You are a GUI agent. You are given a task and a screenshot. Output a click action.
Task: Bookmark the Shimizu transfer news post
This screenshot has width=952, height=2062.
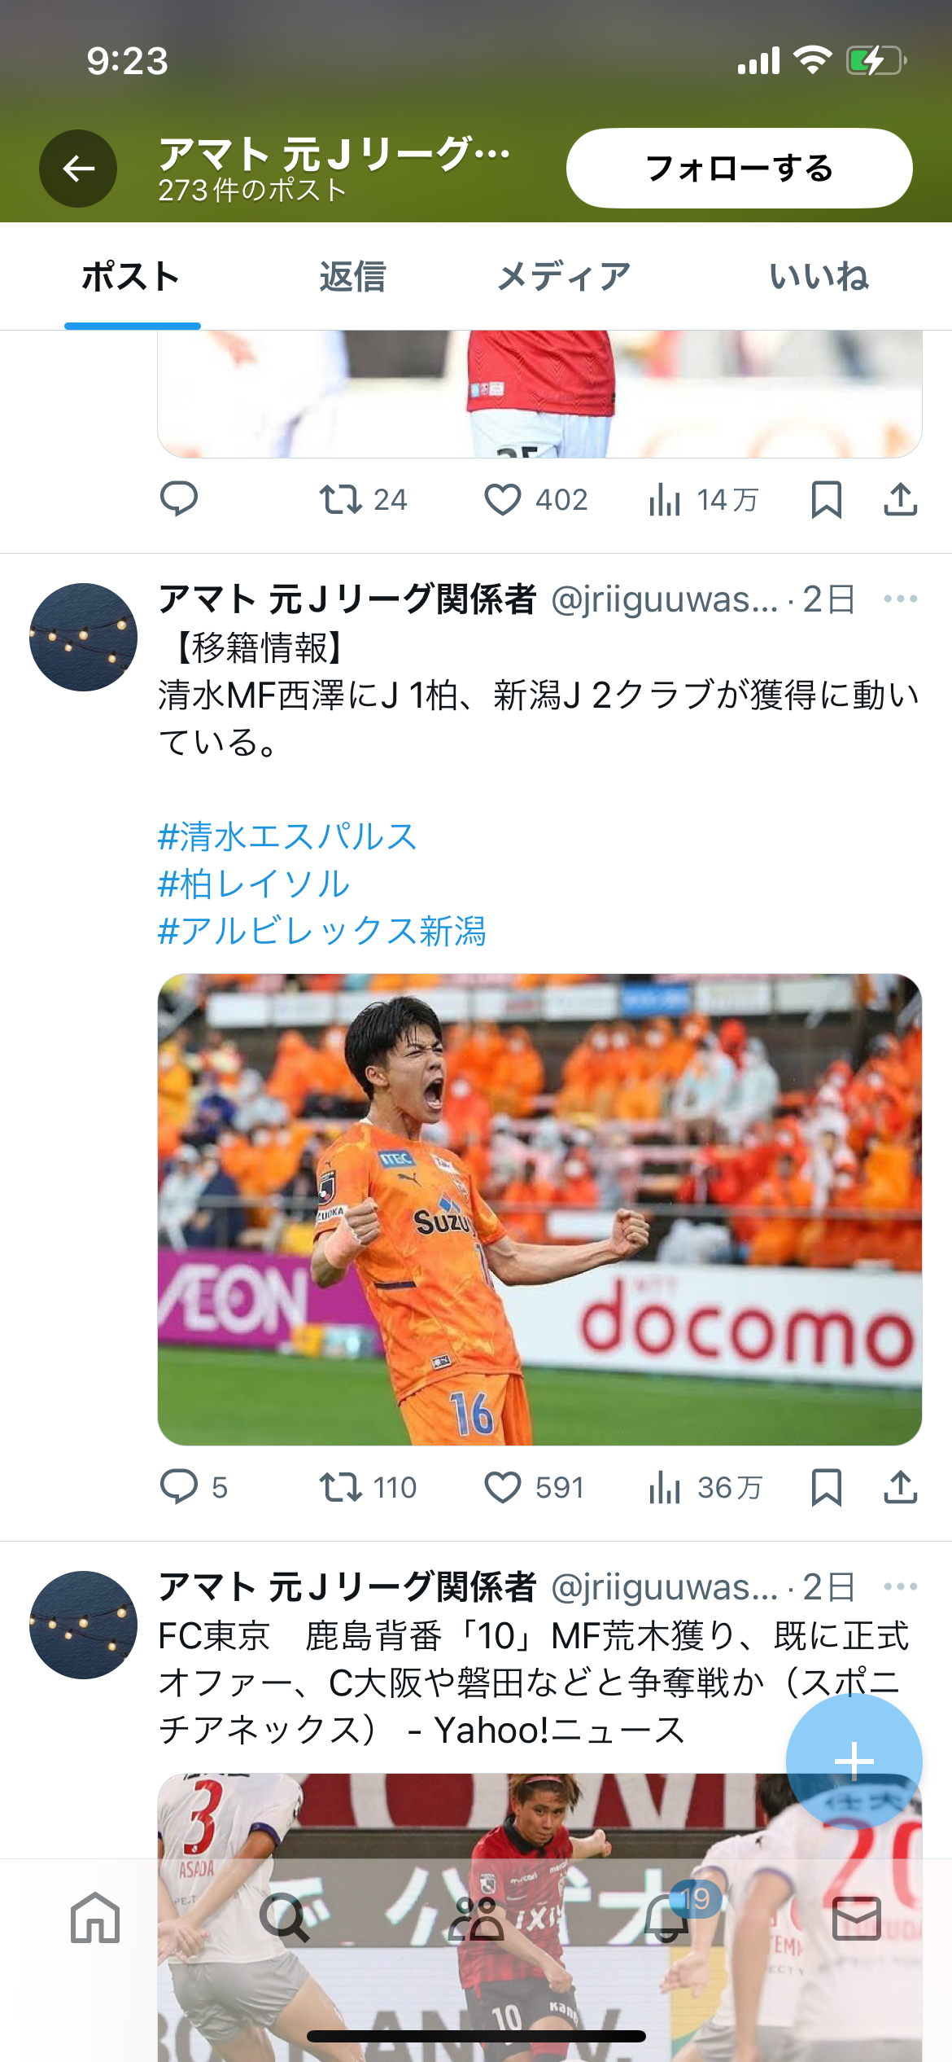tap(826, 1488)
